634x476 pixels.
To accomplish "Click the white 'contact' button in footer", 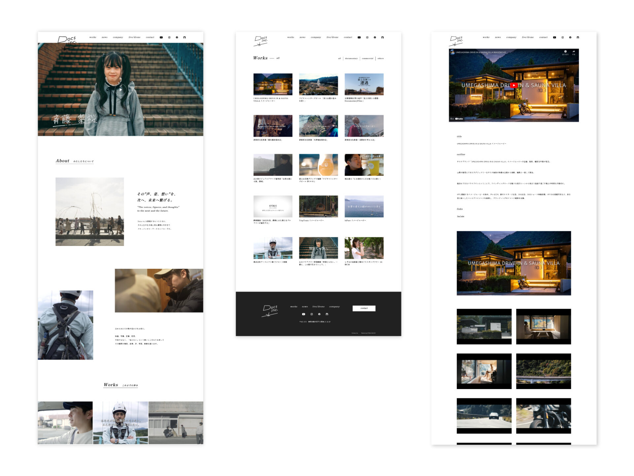I will (364, 308).
